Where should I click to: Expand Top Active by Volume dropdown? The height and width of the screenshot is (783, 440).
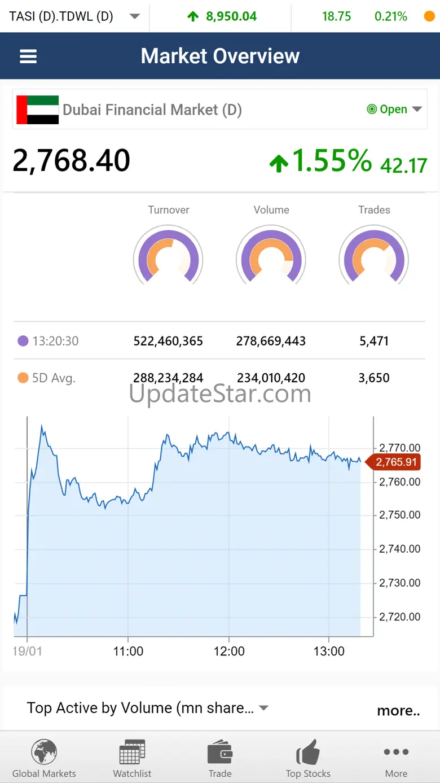click(263, 708)
